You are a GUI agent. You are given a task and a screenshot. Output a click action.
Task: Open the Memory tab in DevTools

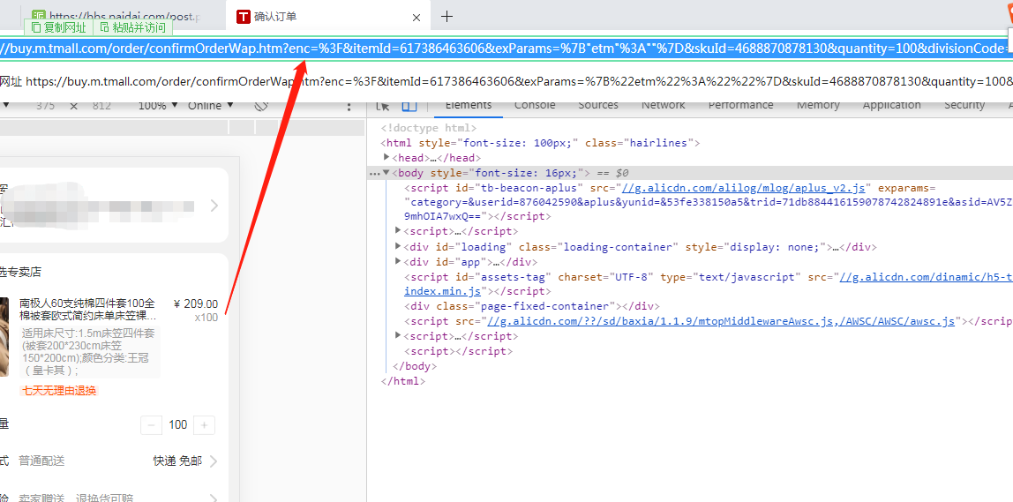click(x=818, y=105)
